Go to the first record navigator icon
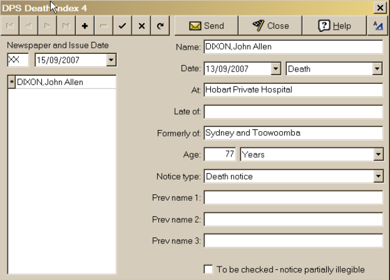Screen dimensions: 390x280 pos(10,26)
